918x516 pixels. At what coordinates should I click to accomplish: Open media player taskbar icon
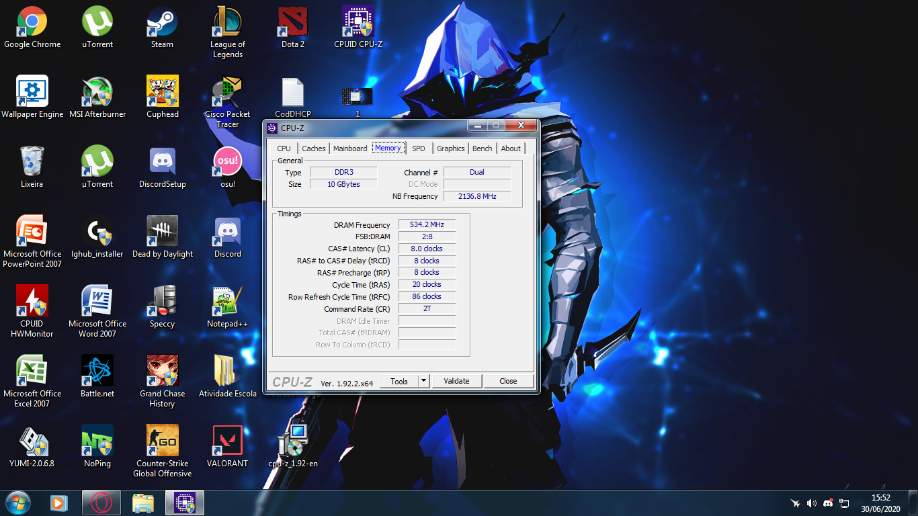coord(59,503)
